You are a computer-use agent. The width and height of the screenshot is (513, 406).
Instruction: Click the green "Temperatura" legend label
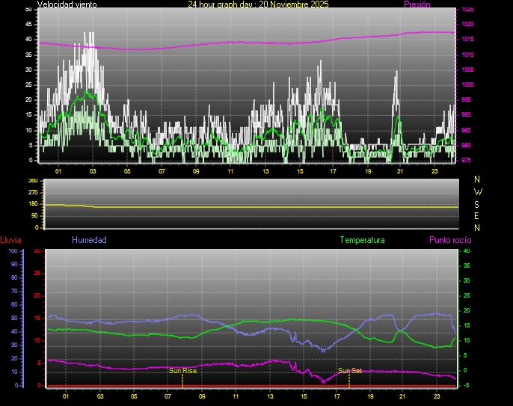click(362, 240)
